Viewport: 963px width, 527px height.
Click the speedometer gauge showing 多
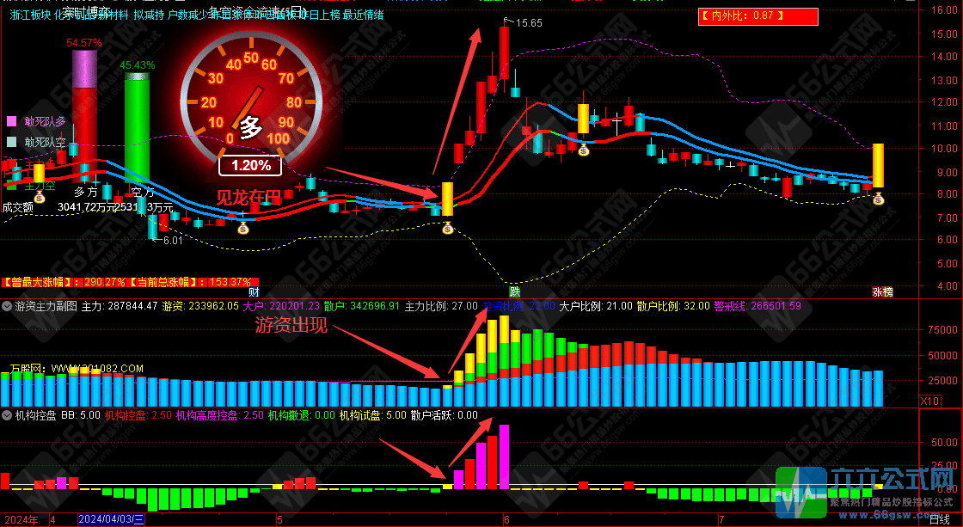pos(250,101)
